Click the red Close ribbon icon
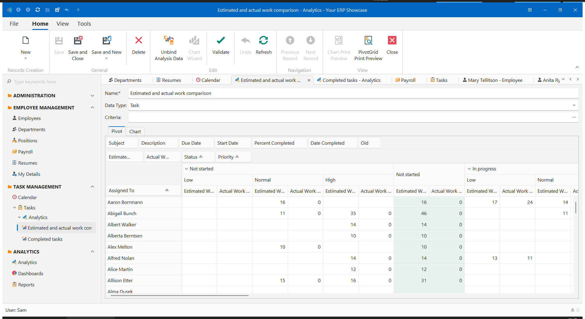The width and height of the screenshot is (585, 319). point(392,40)
